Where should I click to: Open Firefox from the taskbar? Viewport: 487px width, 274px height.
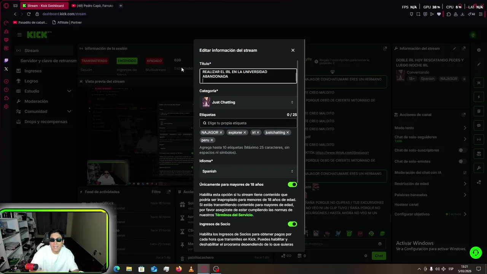179,269
